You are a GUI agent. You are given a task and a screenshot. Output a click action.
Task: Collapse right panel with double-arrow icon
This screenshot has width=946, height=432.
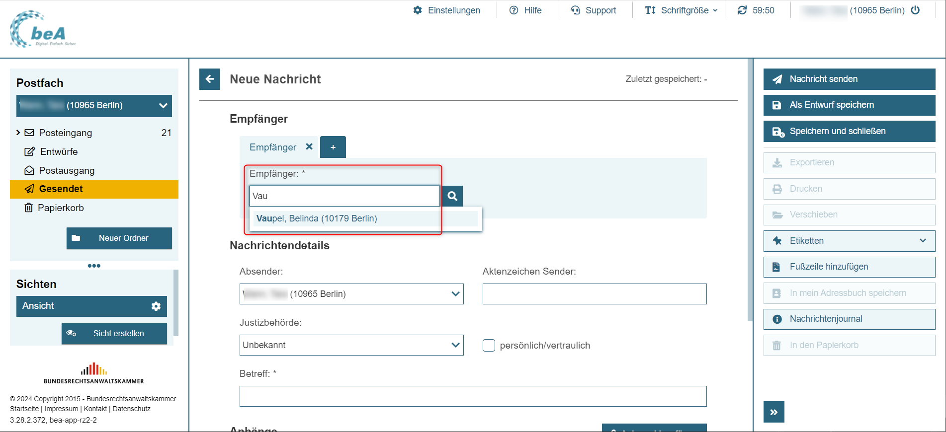pos(774,412)
